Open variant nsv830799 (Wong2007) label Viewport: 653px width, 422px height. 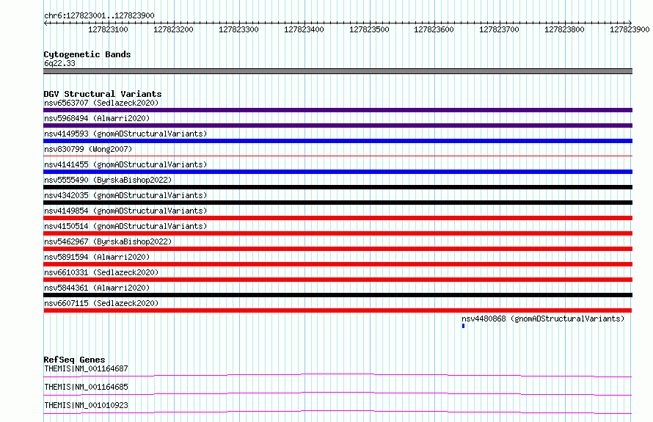[88, 149]
